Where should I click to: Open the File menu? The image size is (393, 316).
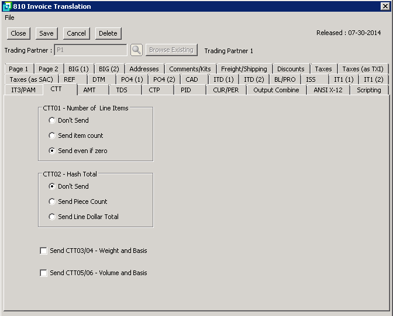[9, 18]
